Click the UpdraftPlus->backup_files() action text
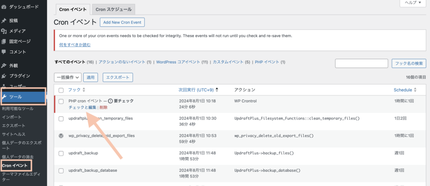This screenshot has width=430, height=186. (x=264, y=153)
